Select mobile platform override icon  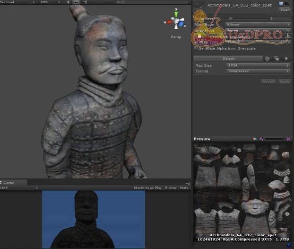click(x=286, y=59)
